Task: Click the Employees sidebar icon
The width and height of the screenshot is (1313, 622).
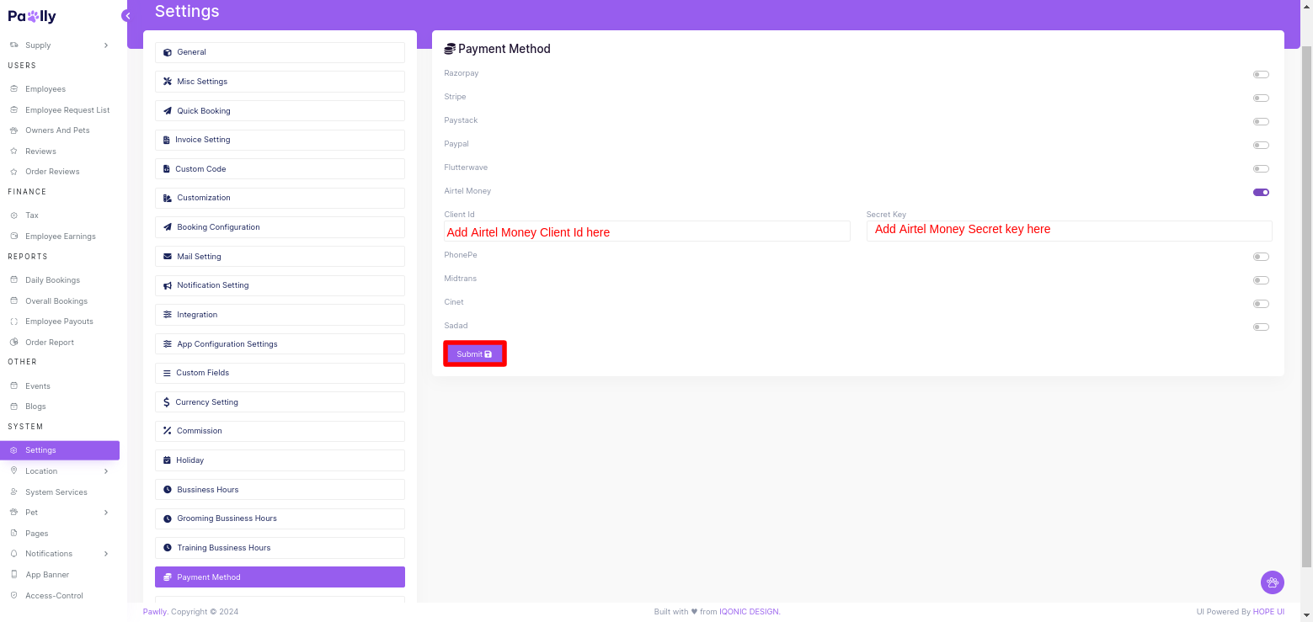Action: pos(13,88)
